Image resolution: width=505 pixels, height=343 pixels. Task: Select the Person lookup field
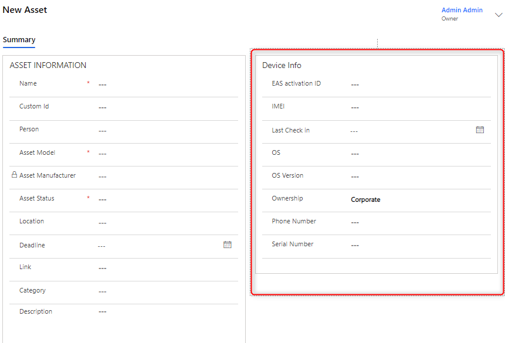pos(164,131)
